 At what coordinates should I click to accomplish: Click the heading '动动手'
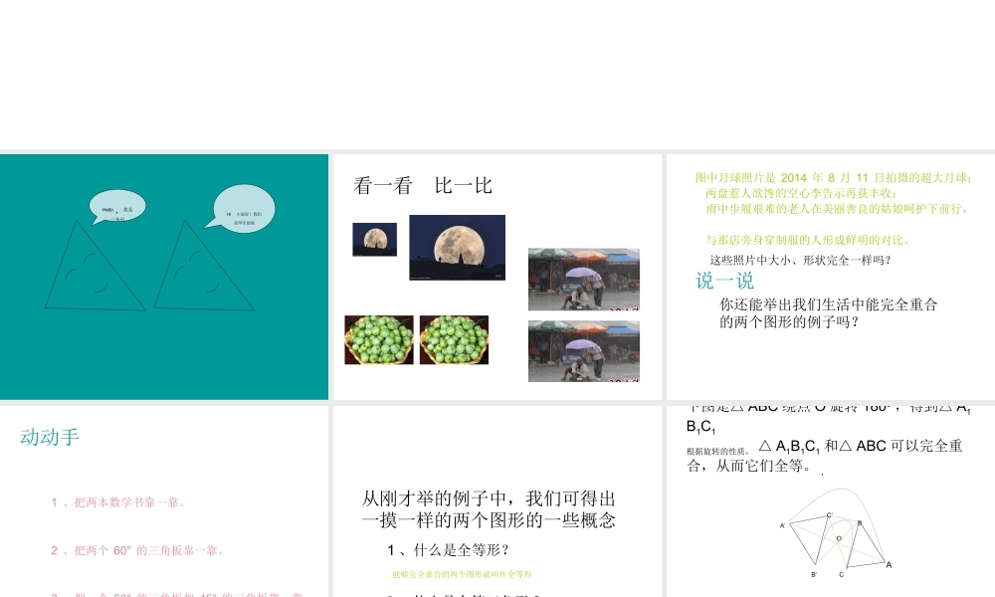tap(49, 437)
